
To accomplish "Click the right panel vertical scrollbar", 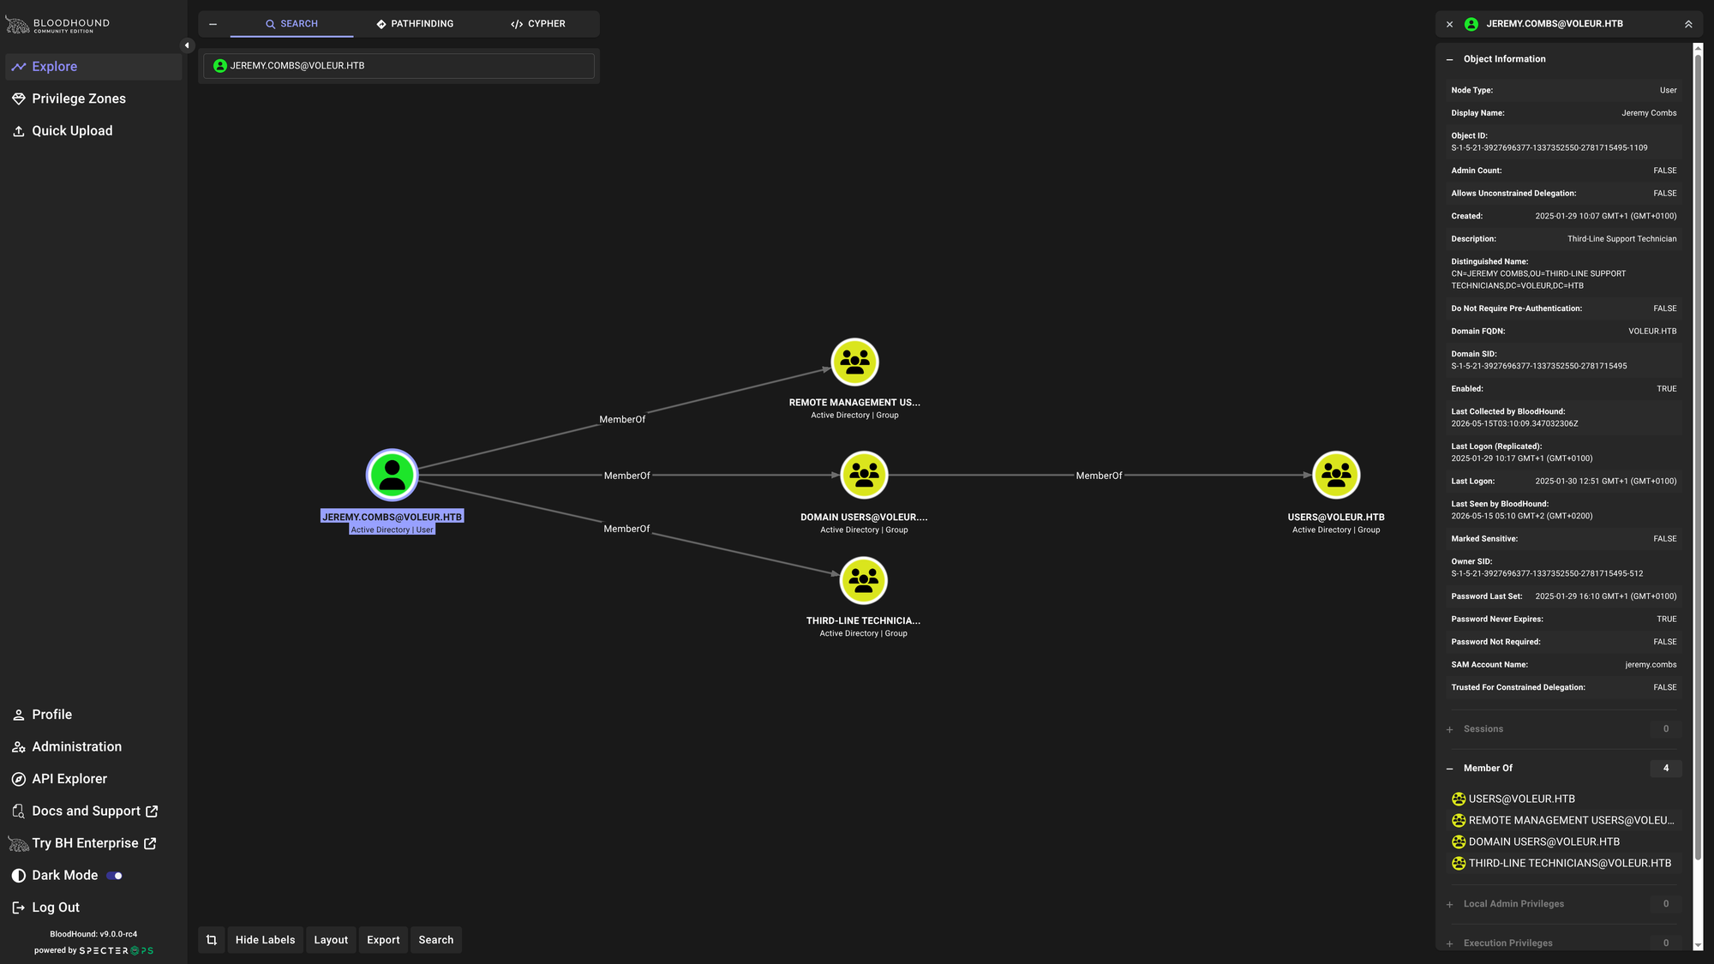I will point(1698,497).
